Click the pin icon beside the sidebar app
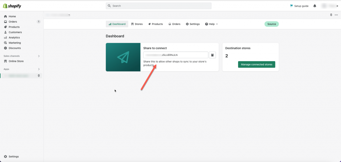This screenshot has height=162, width=341. point(39,76)
